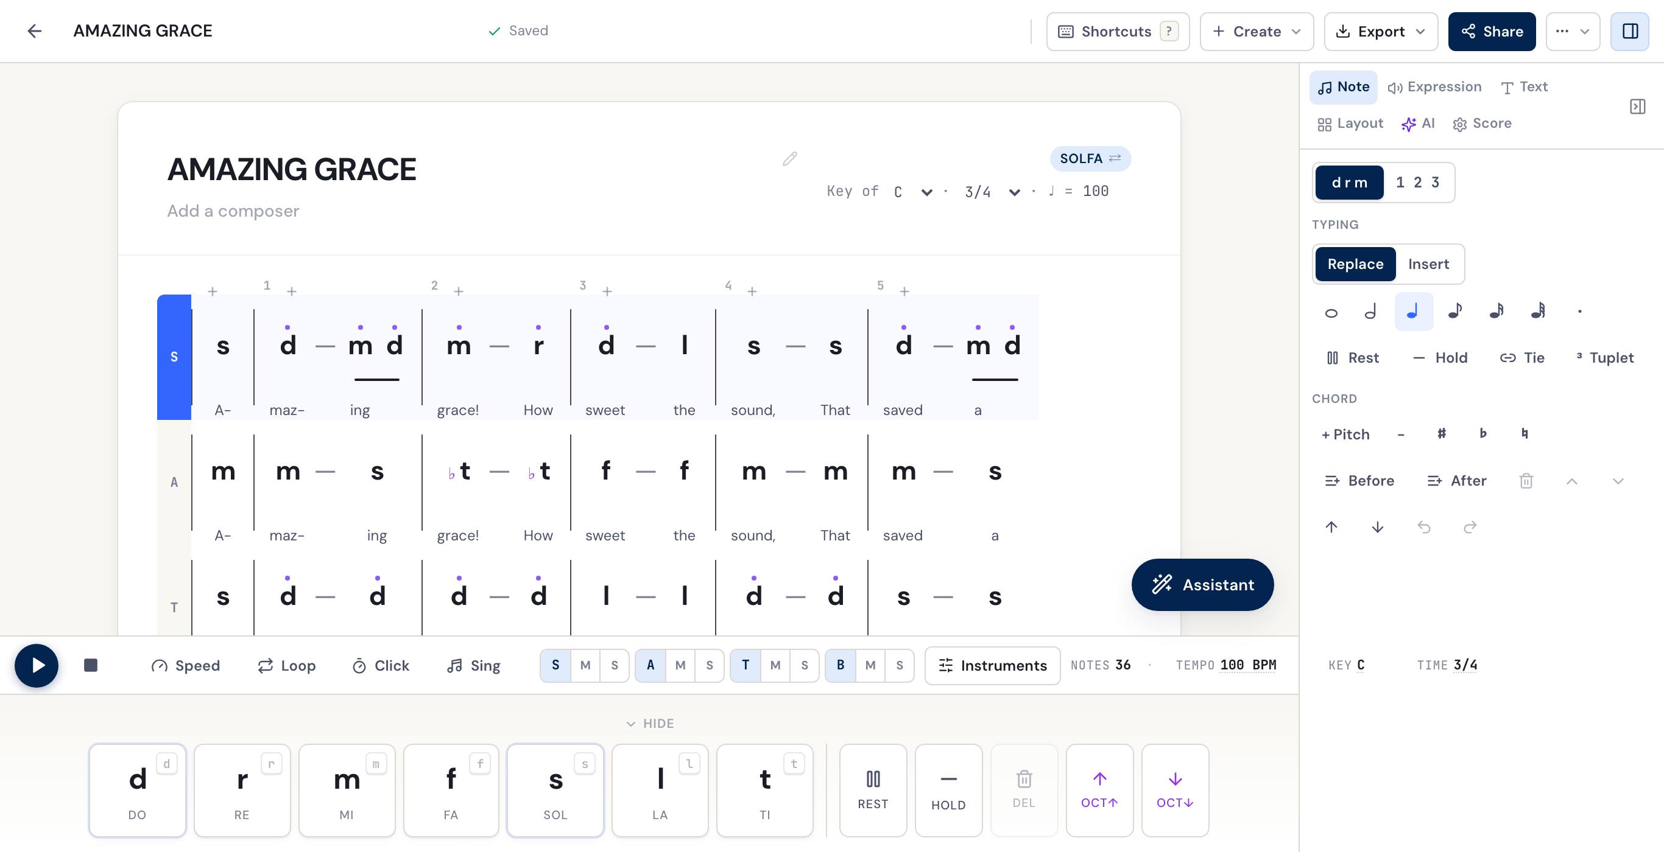Open the Assistant
This screenshot has height=852, width=1664.
(x=1202, y=585)
